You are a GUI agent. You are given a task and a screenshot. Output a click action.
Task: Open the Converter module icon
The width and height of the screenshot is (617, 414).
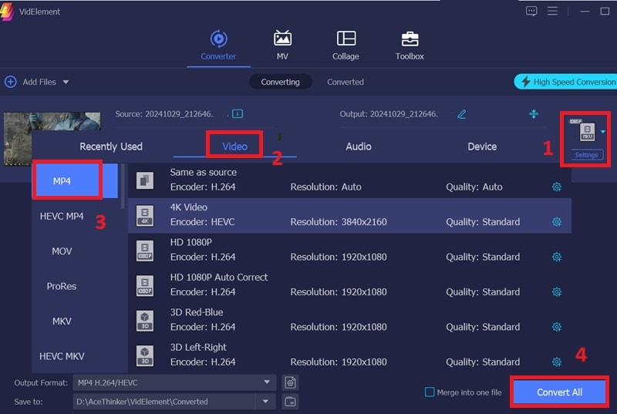[219, 39]
